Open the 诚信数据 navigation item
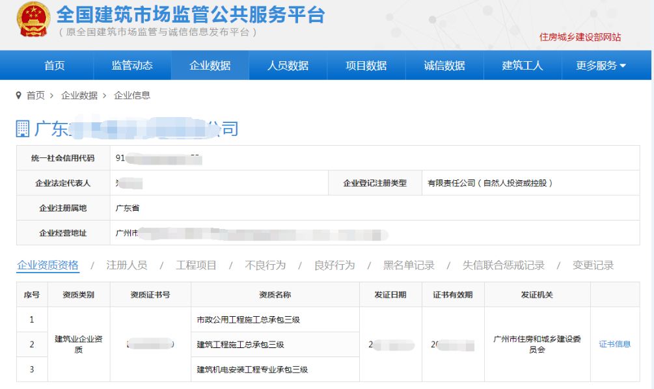 [x=442, y=65]
